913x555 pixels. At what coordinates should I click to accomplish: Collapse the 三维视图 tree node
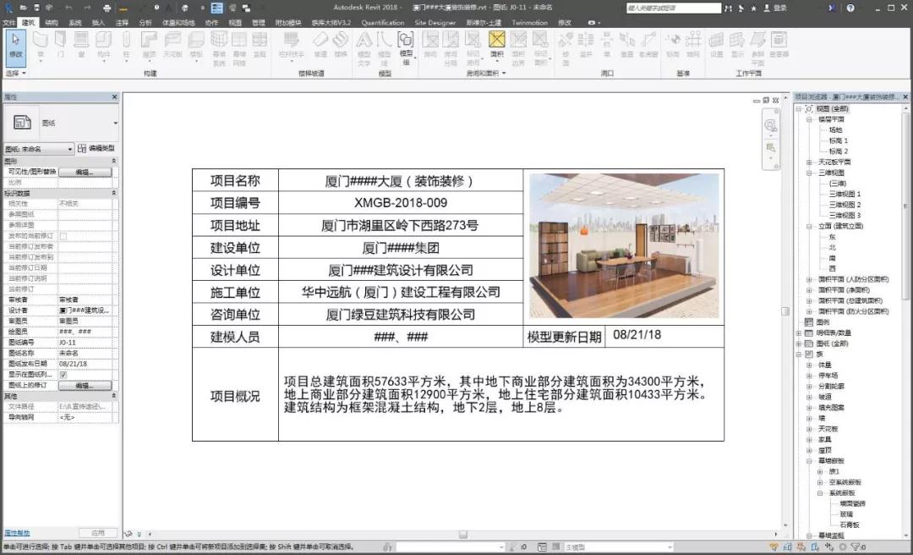coord(809,173)
